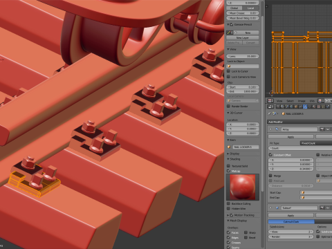Viewport: 332px width, 249px height.
Task: Toggle Faces overlay checkbox
Action: tap(228, 232)
